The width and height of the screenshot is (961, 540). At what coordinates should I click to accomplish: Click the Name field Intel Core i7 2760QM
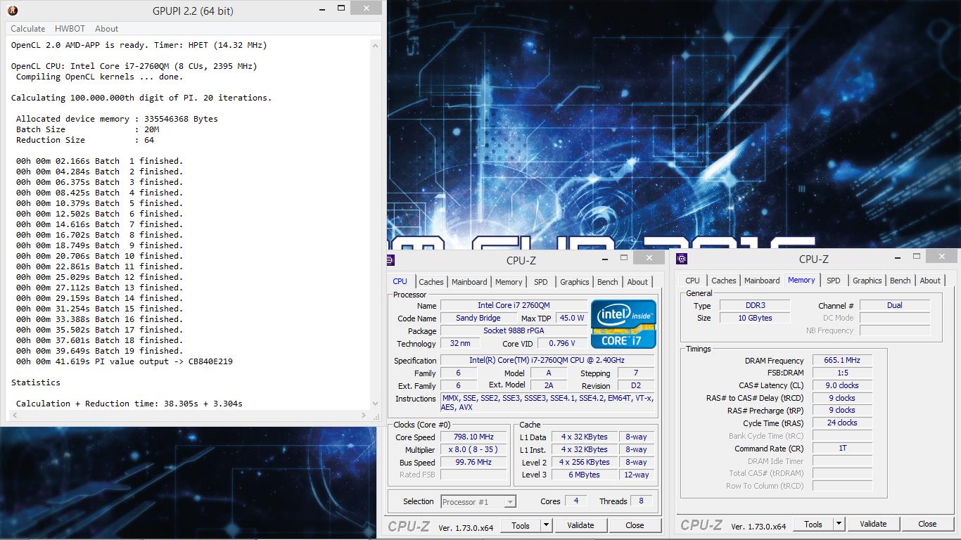tap(514, 305)
